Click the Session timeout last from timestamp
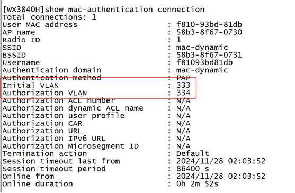This screenshot has width=295, height=193. click(x=221, y=161)
